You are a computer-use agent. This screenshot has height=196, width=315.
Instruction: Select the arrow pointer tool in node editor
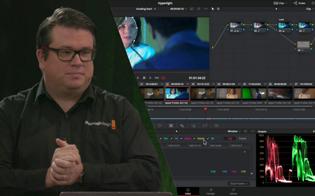tap(213, 9)
